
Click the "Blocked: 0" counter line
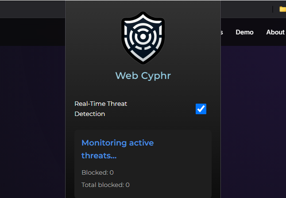click(x=97, y=172)
